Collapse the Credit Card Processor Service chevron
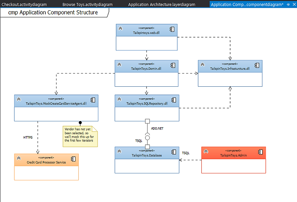Viewport: 297px width, 202px height. point(19,158)
